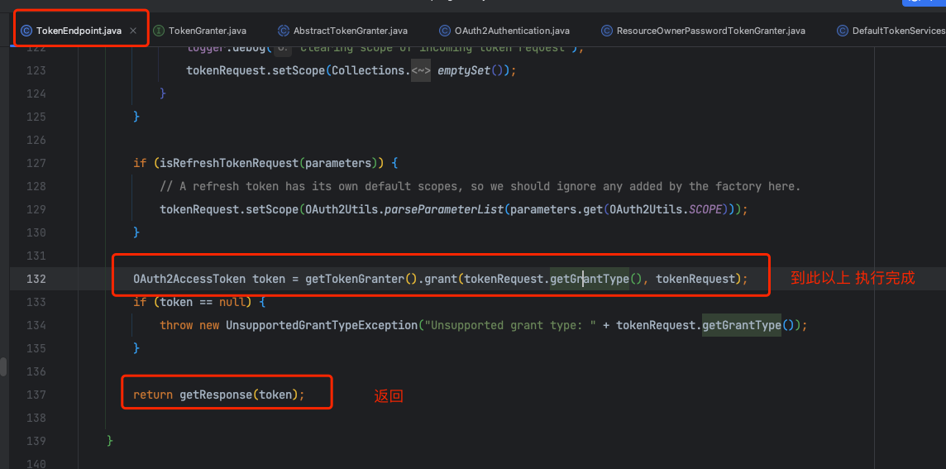This screenshot has width=946, height=469.
Task: Click line number 132 in the gutter
Action: (36, 279)
